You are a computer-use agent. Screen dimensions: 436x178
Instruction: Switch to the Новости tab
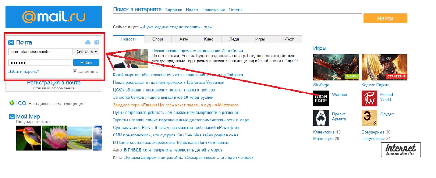pos(129,39)
